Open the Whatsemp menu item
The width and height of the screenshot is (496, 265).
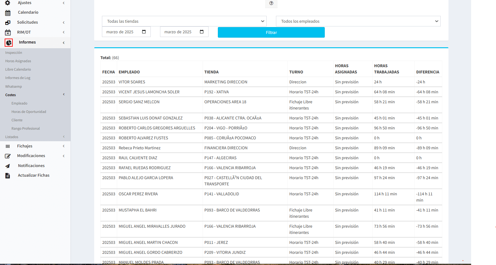(14, 86)
